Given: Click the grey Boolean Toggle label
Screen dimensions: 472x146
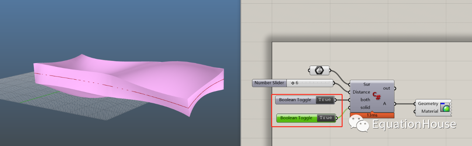Looking at the screenshot, I should (295, 100).
